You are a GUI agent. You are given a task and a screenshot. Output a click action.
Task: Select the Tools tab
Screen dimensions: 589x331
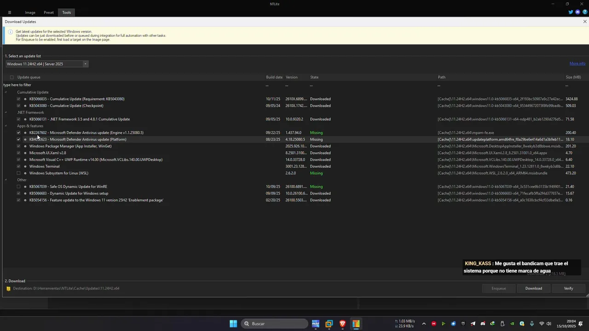coord(67,12)
